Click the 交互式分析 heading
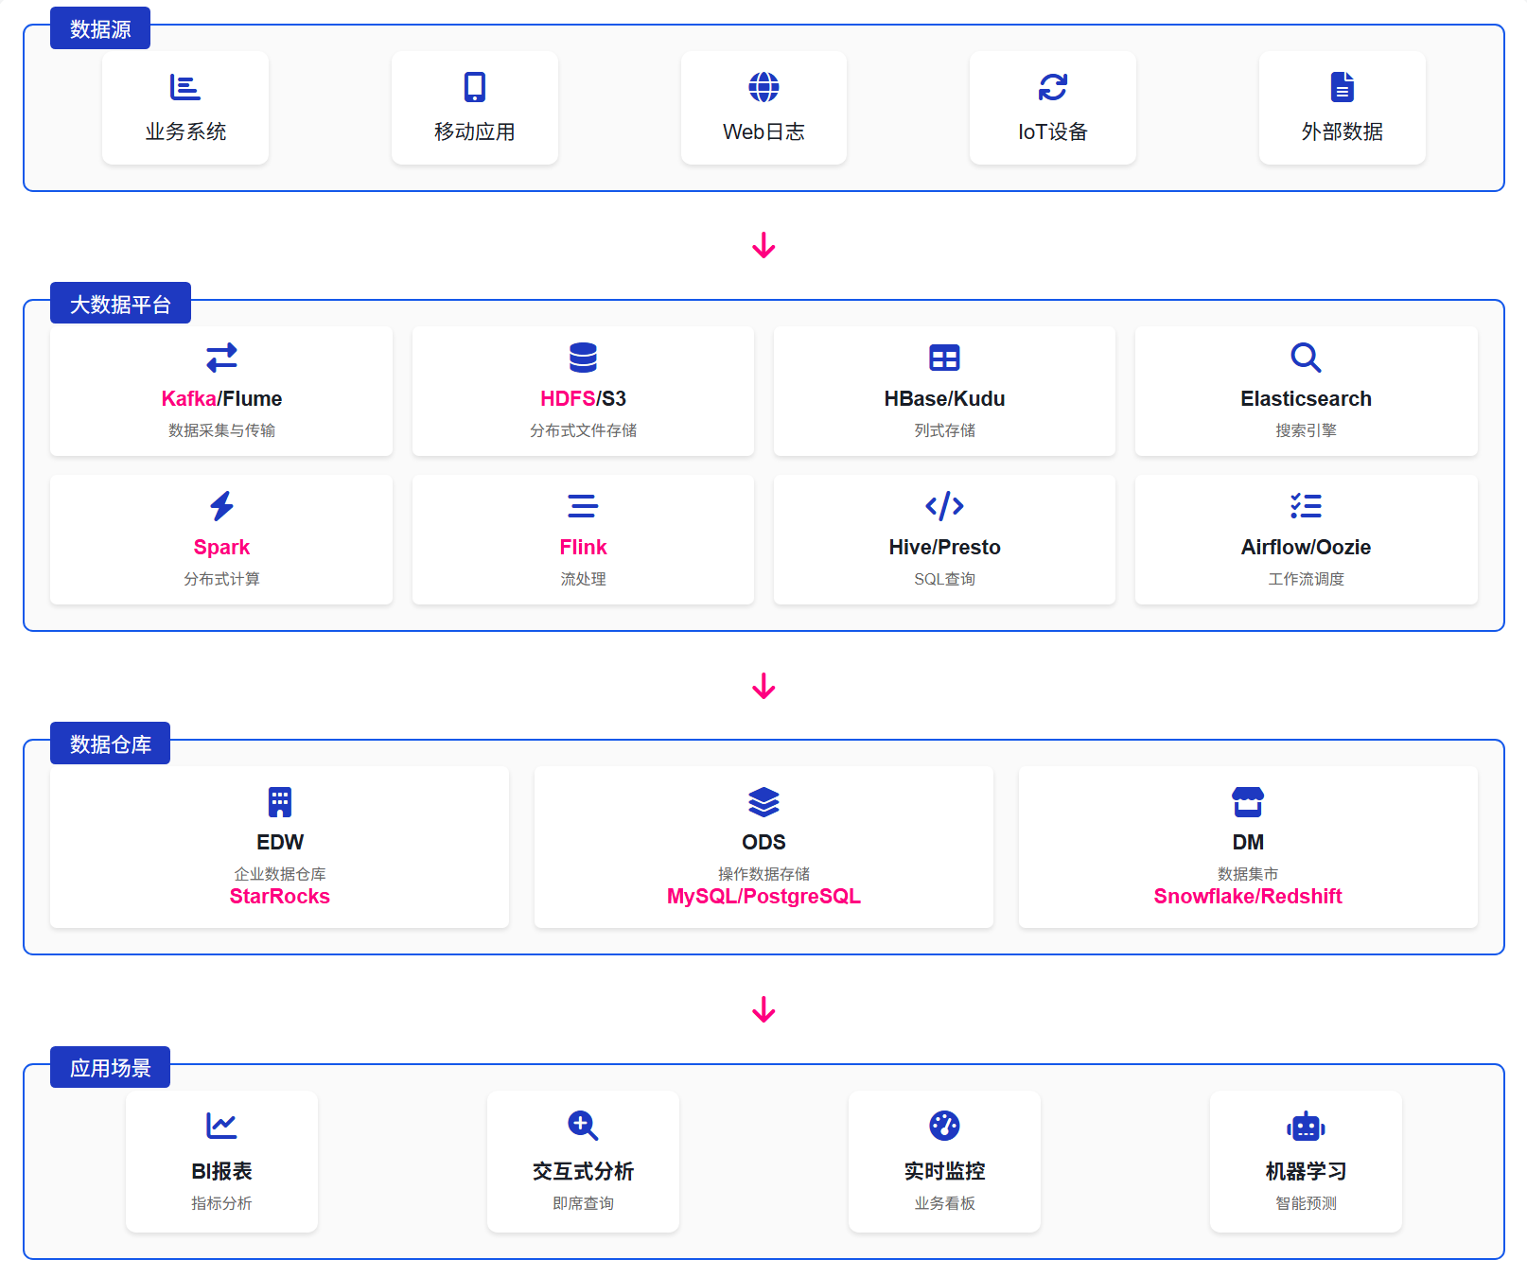 [x=583, y=1171]
